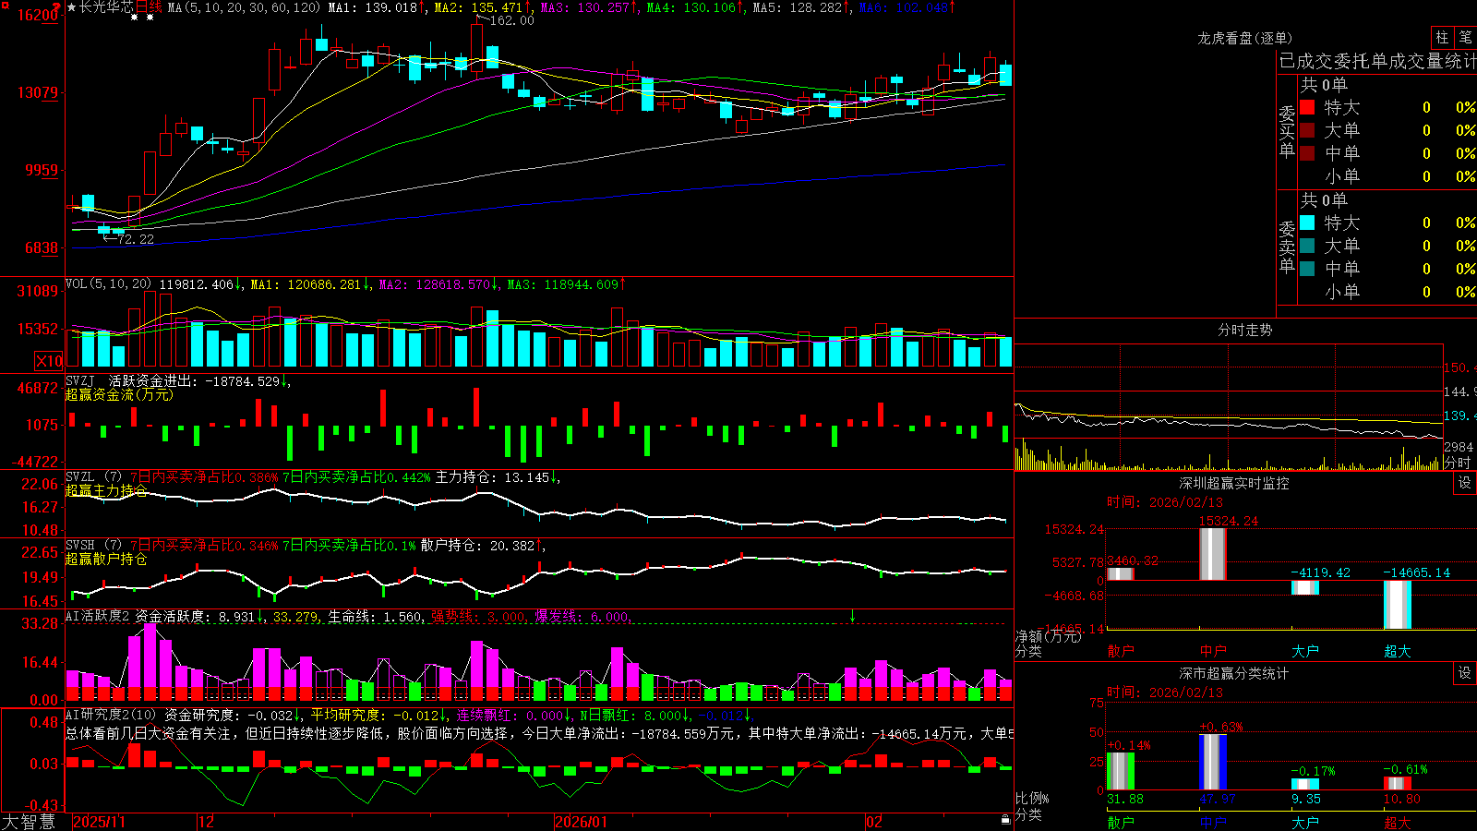Click the 龙虎看盘(逐单) panel title
The height and width of the screenshot is (831, 1477).
(x=1244, y=38)
